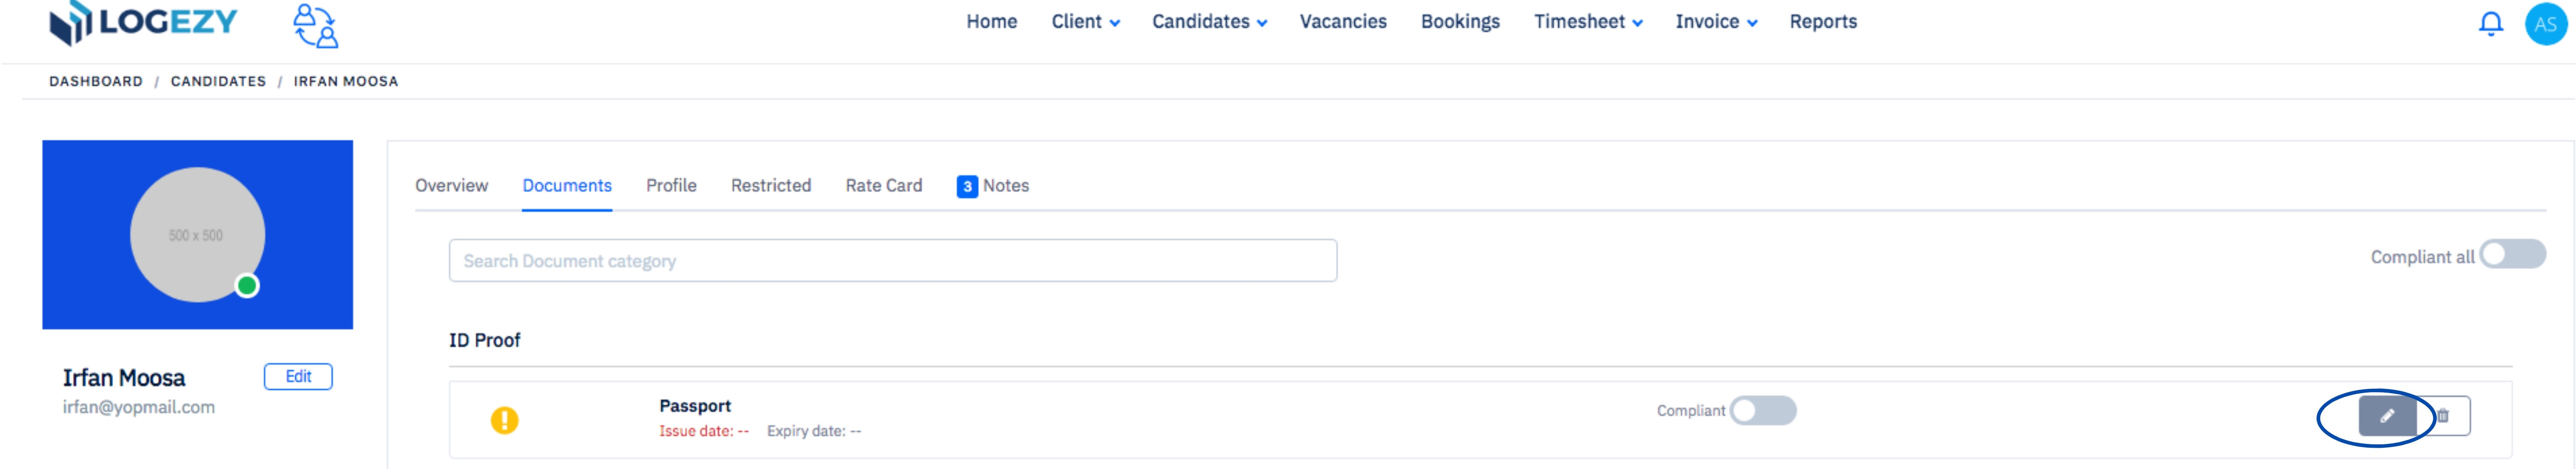Image resolution: width=2576 pixels, height=469 pixels.
Task: Expand the Invoice dropdown menu
Action: point(1716,22)
